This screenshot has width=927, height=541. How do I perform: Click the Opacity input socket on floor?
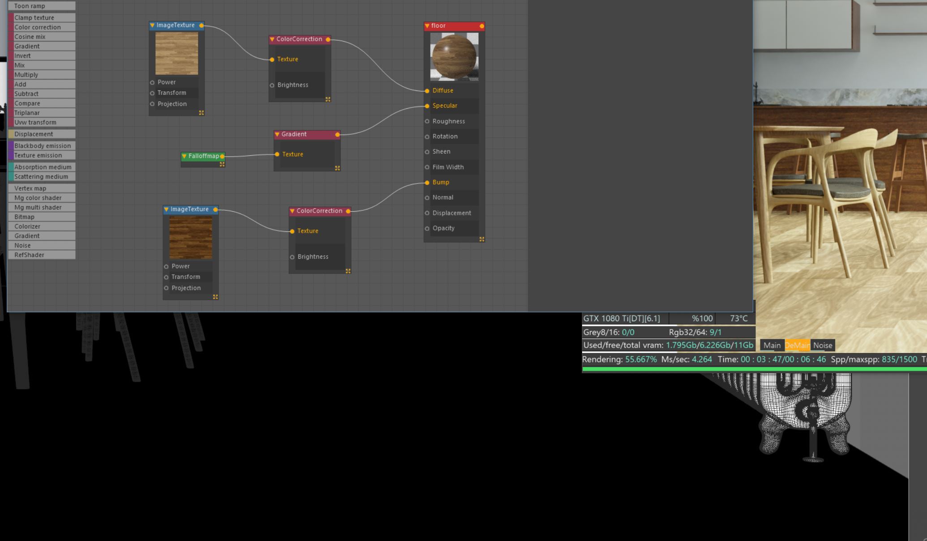[x=427, y=229]
